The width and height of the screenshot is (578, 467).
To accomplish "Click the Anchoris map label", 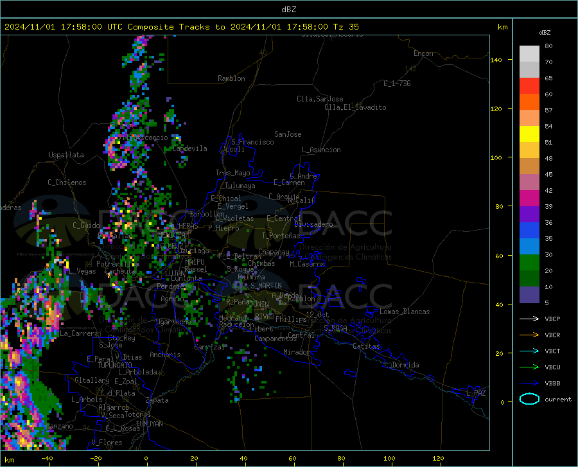I will [165, 355].
